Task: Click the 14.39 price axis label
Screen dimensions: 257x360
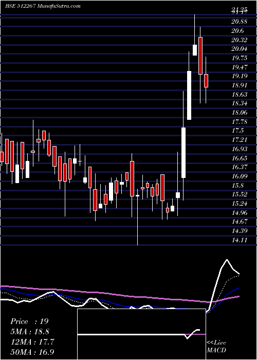Action: coord(240,231)
